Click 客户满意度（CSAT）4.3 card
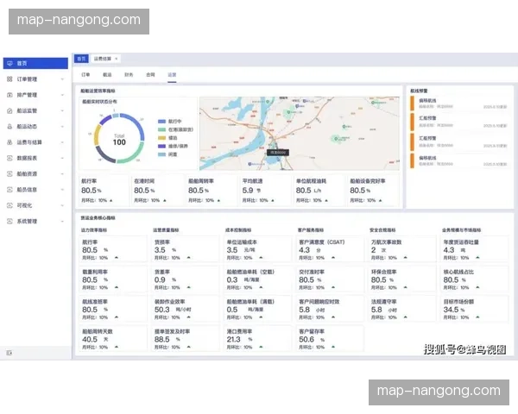 coord(330,249)
